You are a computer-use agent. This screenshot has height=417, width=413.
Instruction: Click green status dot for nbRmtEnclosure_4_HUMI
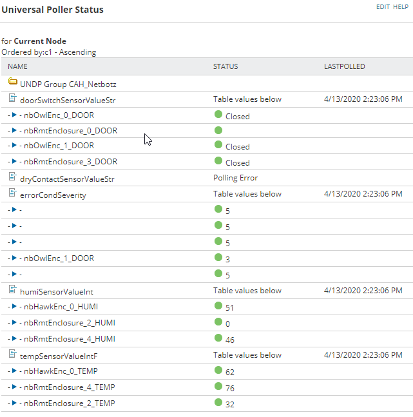[x=218, y=338]
